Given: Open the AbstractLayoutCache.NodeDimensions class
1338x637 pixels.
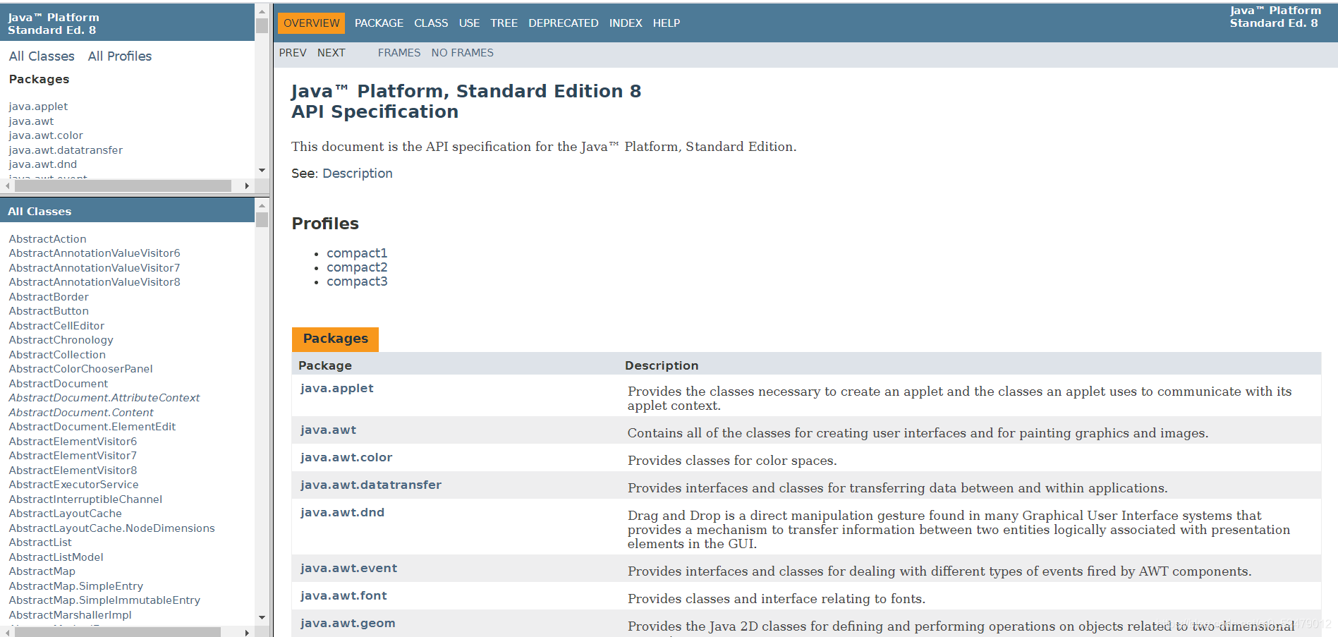Looking at the screenshot, I should [111, 528].
